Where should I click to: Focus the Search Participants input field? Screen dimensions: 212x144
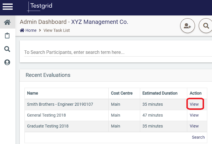pos(118,52)
